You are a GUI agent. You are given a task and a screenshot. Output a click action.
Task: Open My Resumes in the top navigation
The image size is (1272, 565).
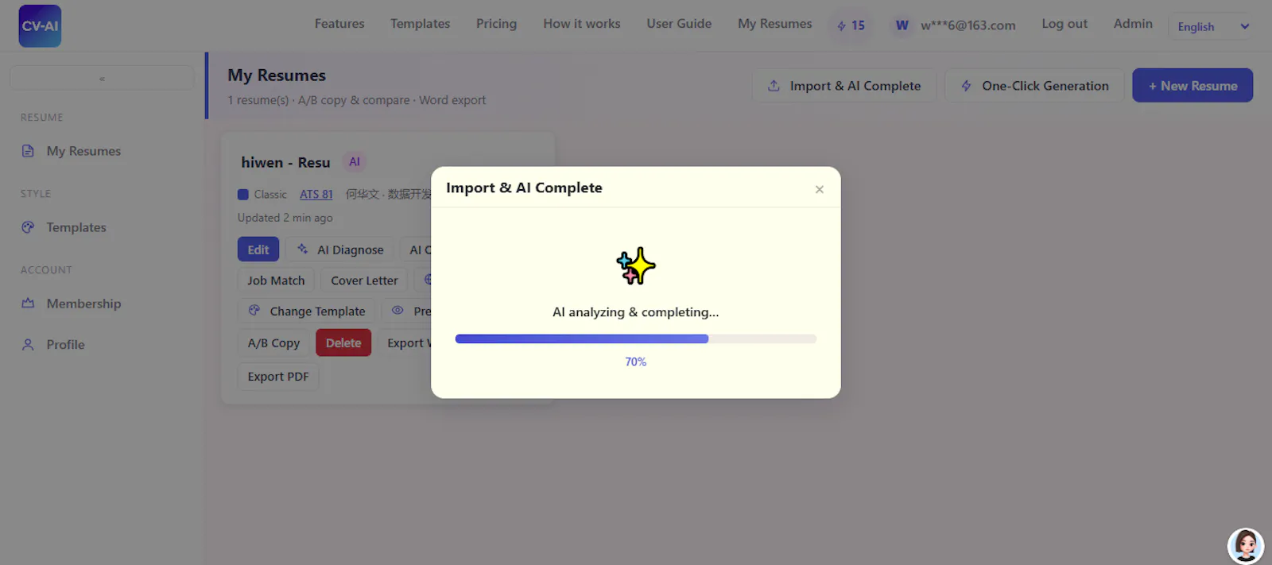[775, 24]
